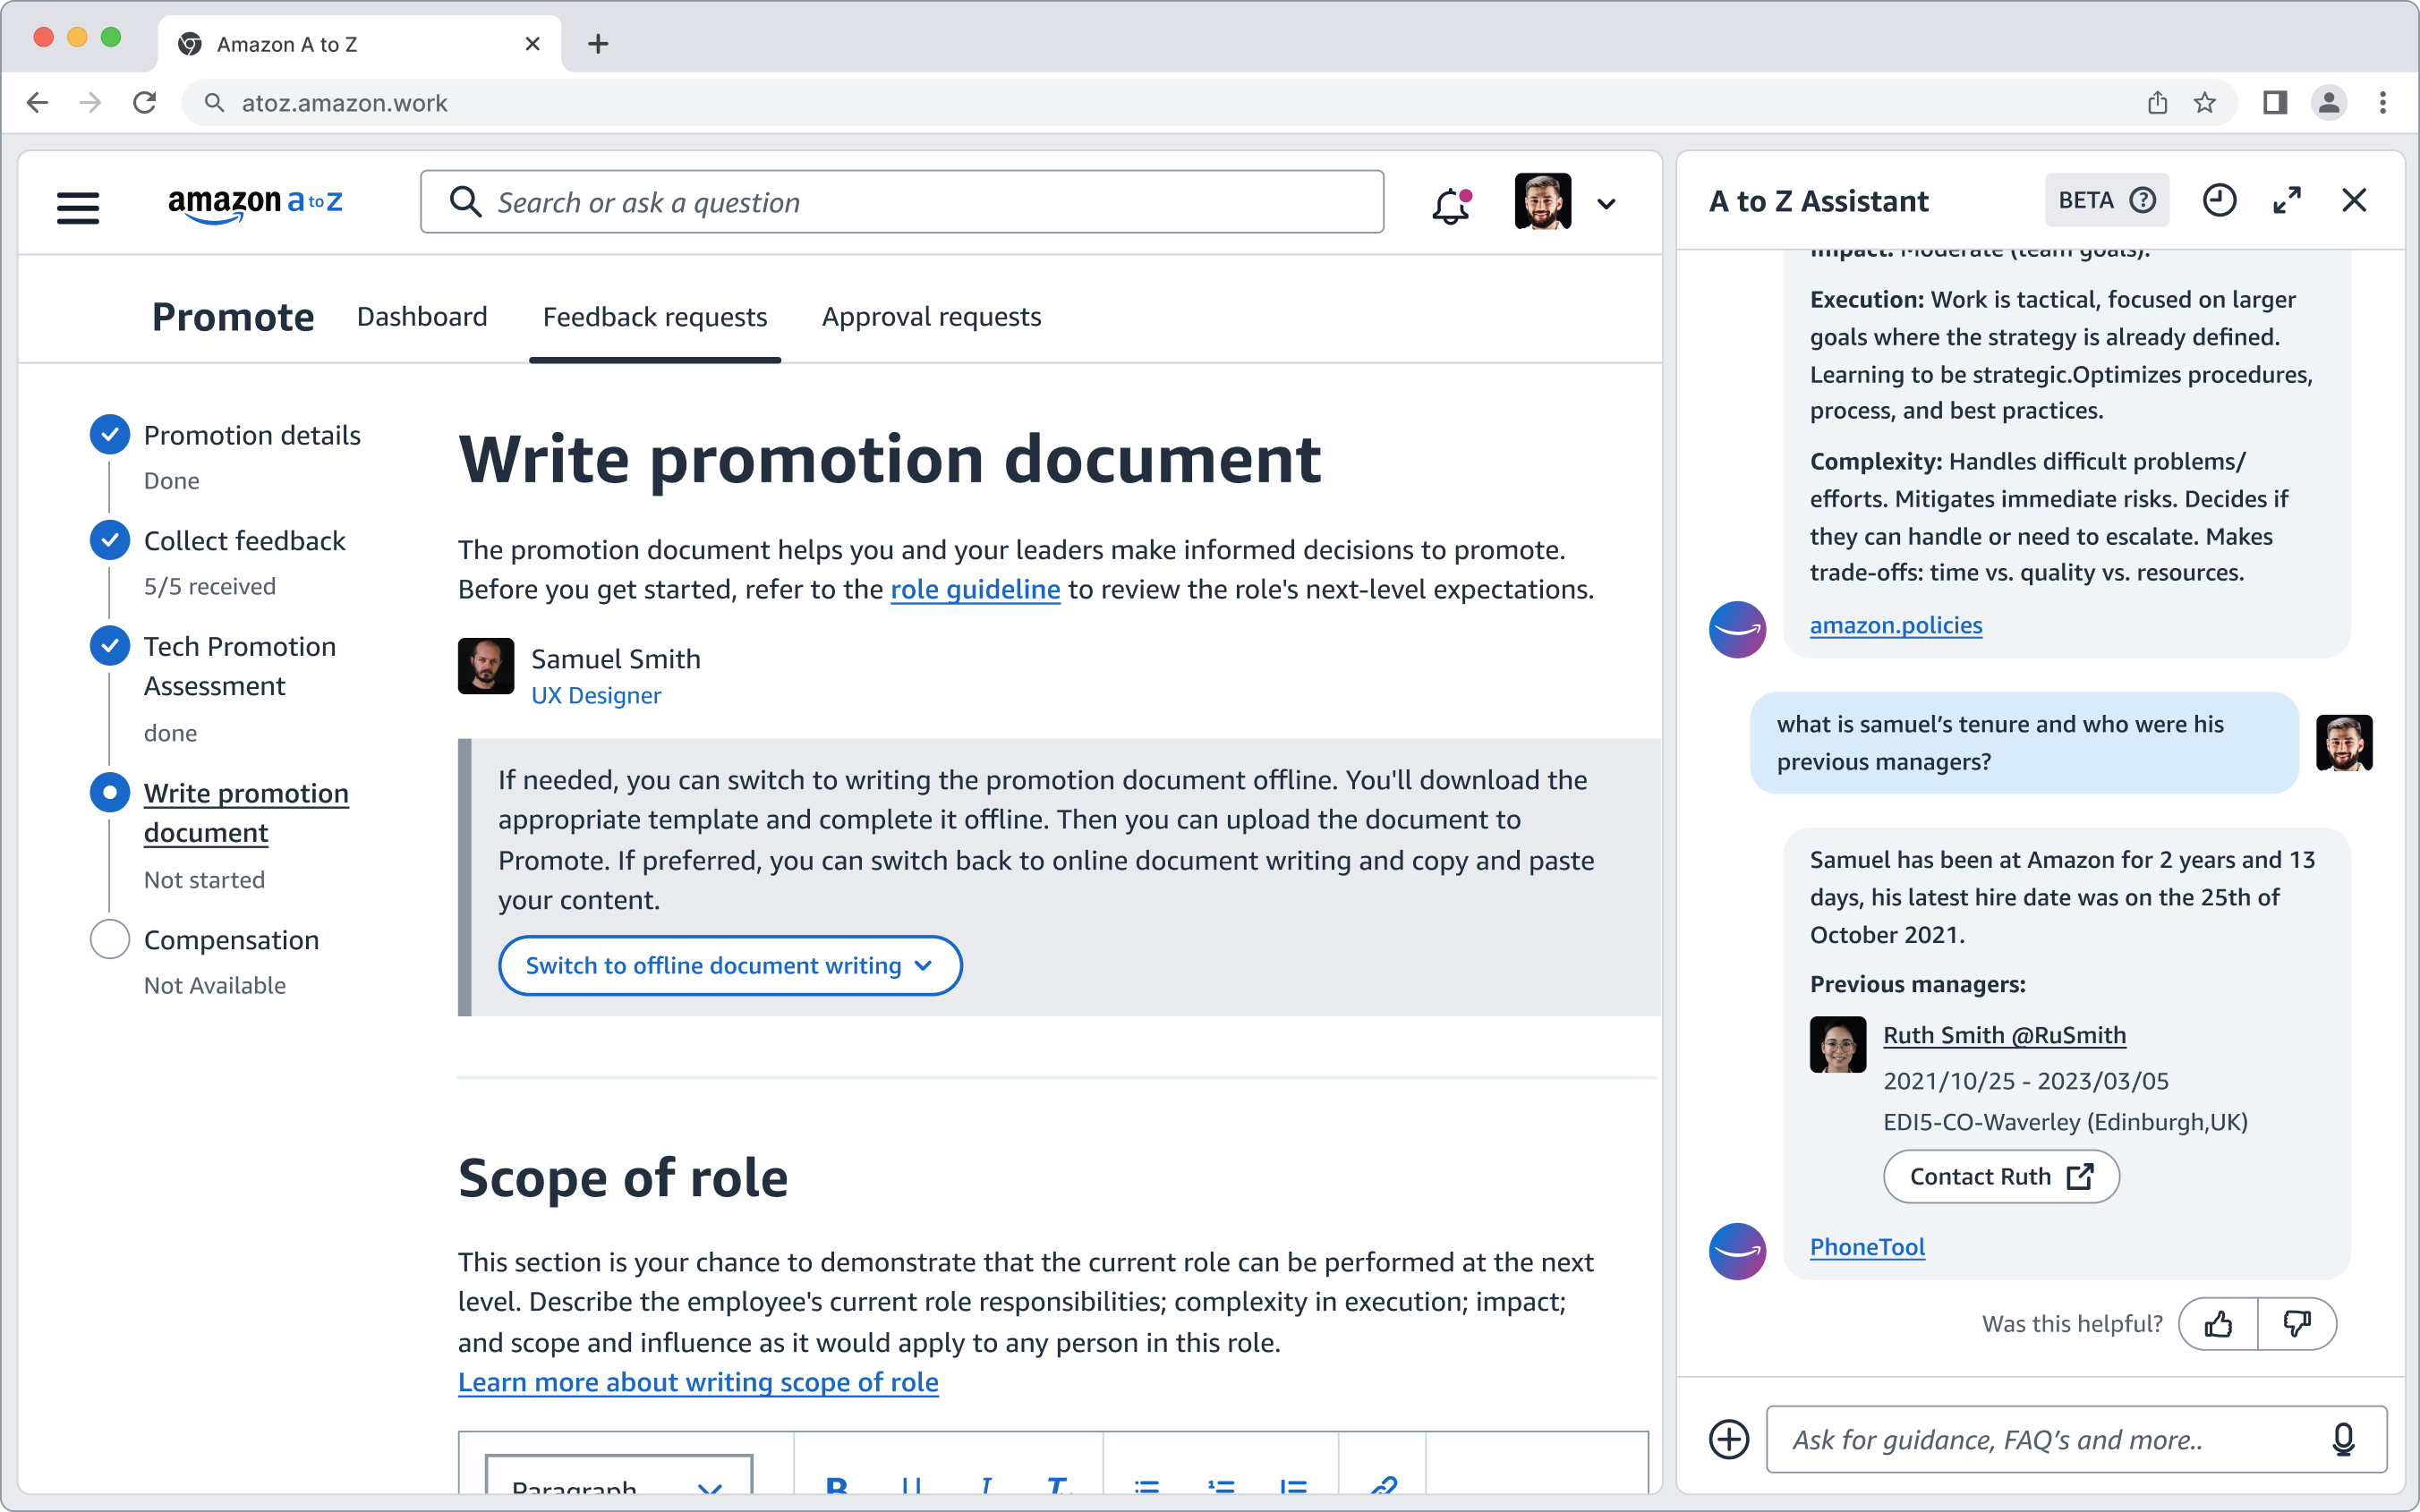The height and width of the screenshot is (1512, 2420).
Task: Open the notifications bell
Action: (1449, 205)
